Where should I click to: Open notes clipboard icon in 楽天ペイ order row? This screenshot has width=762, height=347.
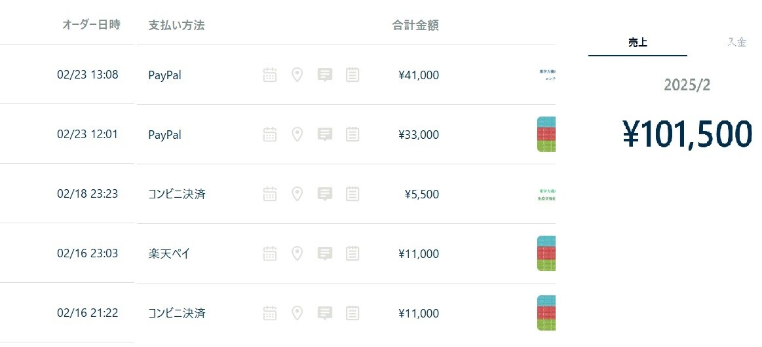pos(352,253)
